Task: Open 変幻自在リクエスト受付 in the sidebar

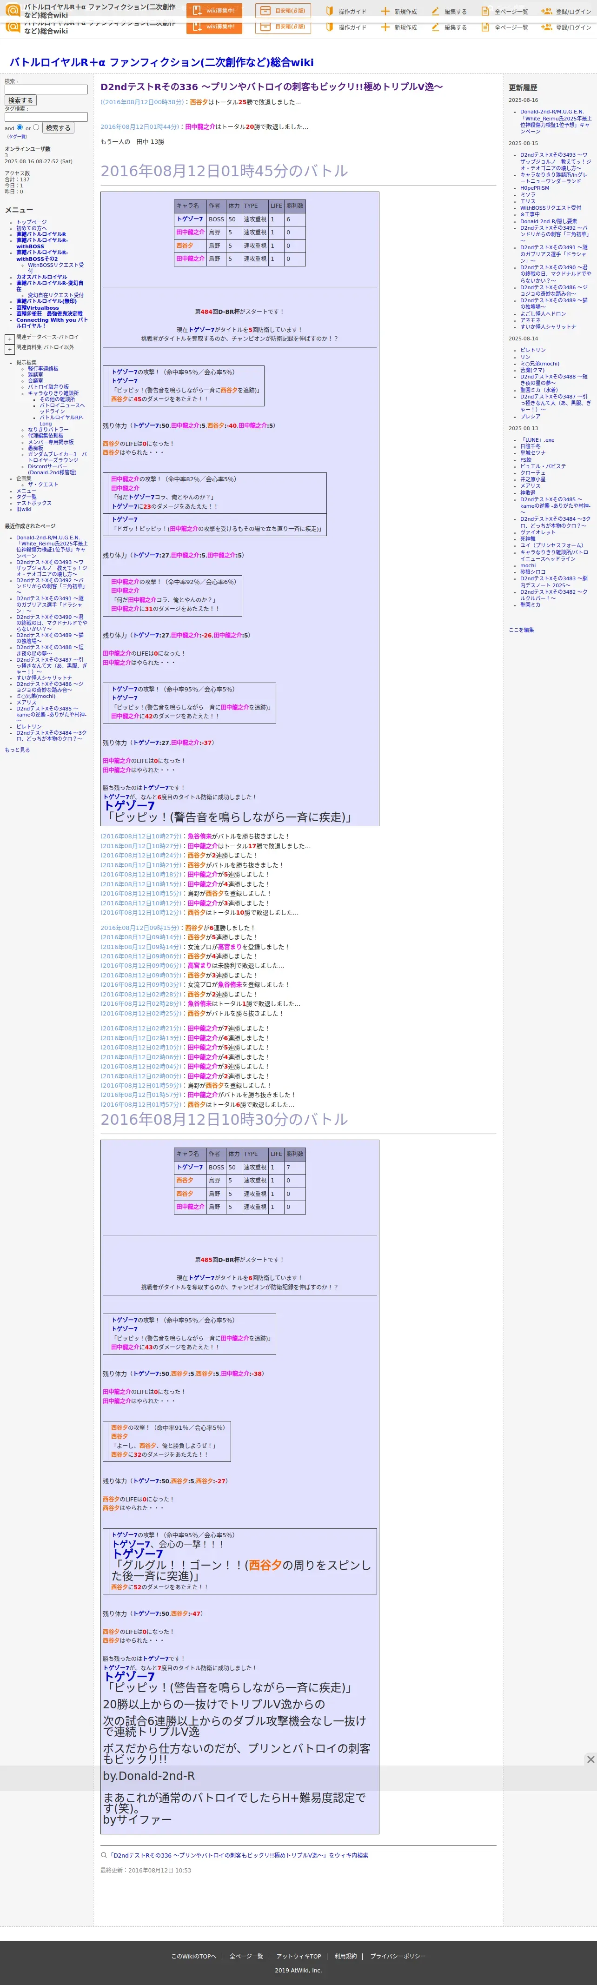Action: pyautogui.click(x=55, y=295)
